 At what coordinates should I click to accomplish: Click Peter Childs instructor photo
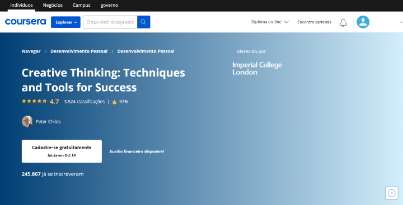[x=27, y=121]
